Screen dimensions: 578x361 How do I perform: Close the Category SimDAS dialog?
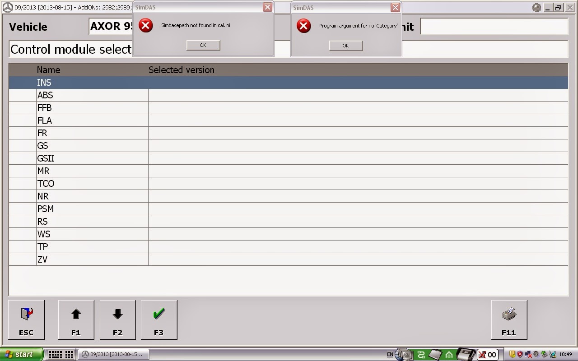pyautogui.click(x=395, y=7)
